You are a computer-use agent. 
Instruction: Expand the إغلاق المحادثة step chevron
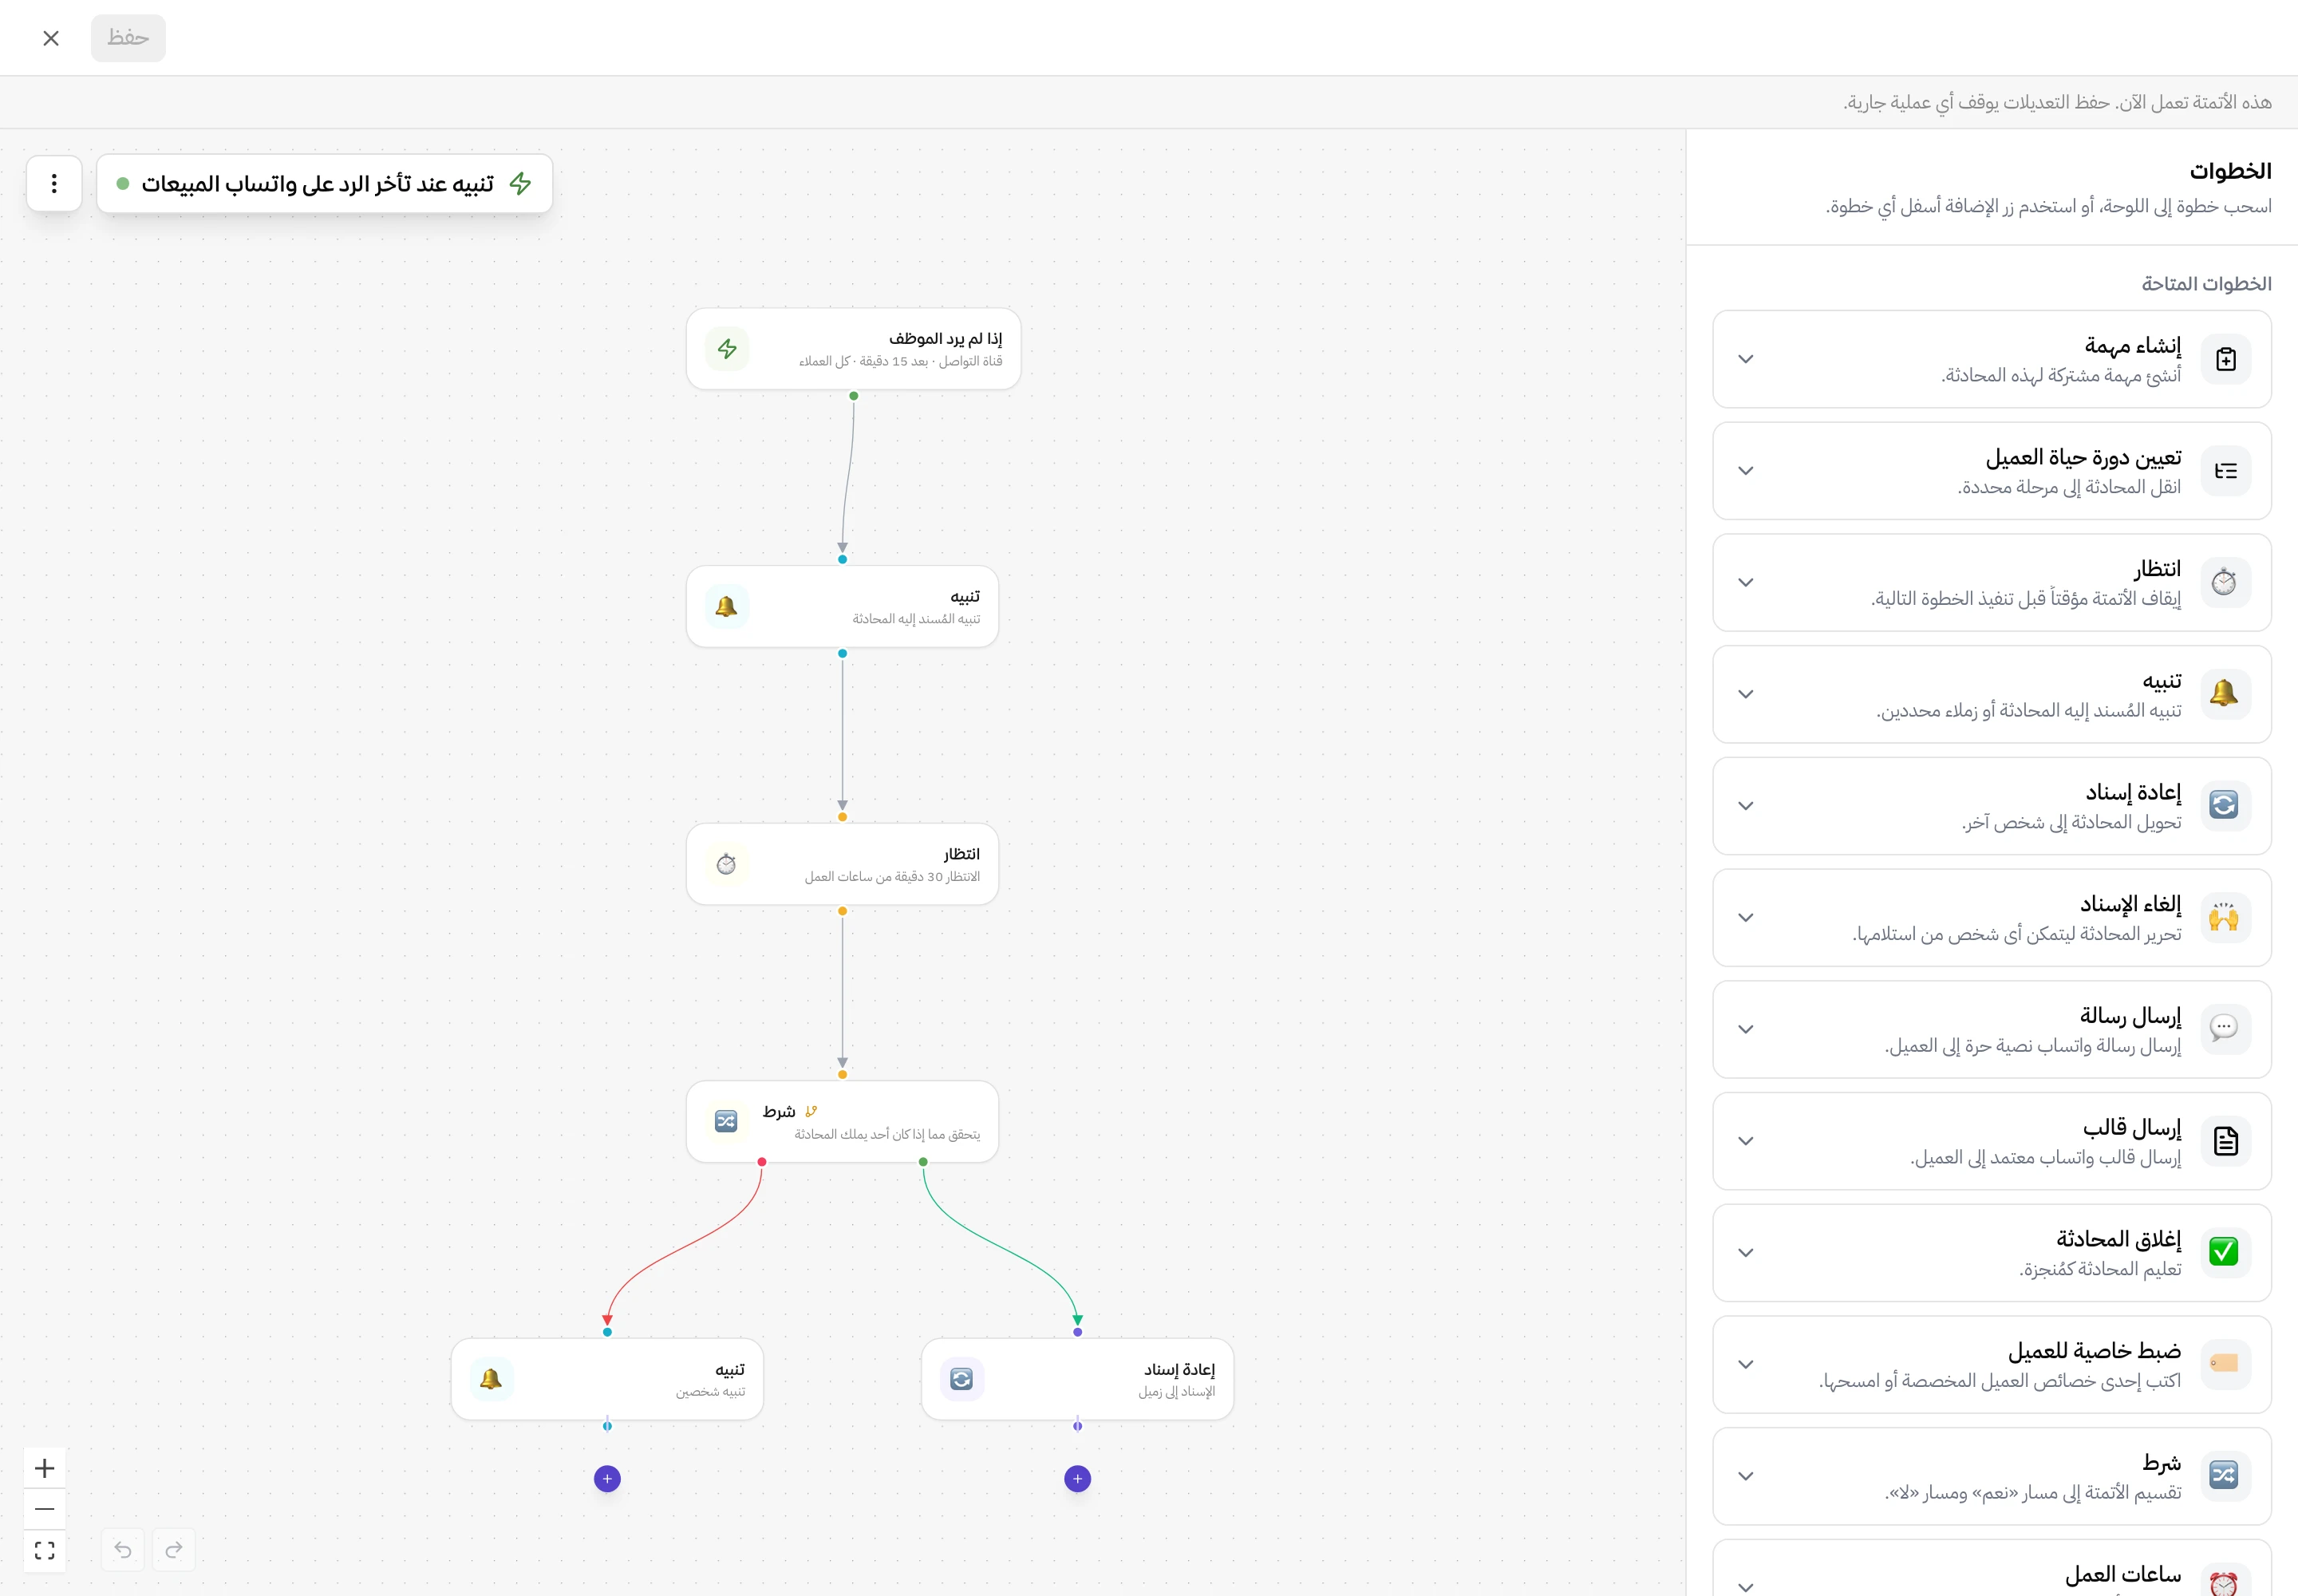[x=1745, y=1252]
